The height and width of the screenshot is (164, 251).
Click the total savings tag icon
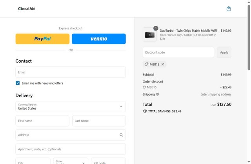145,111
